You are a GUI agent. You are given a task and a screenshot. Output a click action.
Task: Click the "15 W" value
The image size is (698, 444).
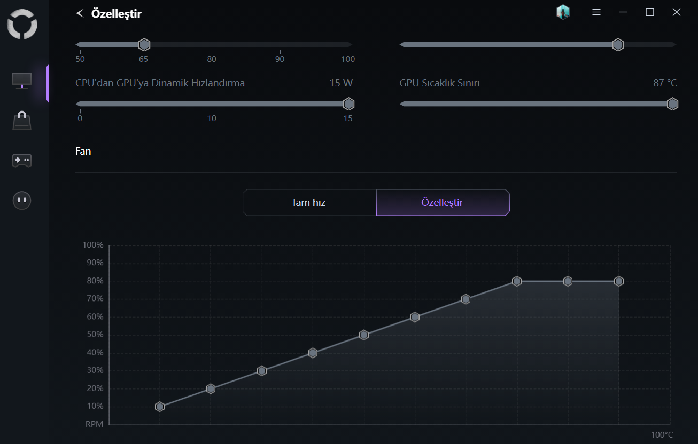click(x=341, y=83)
